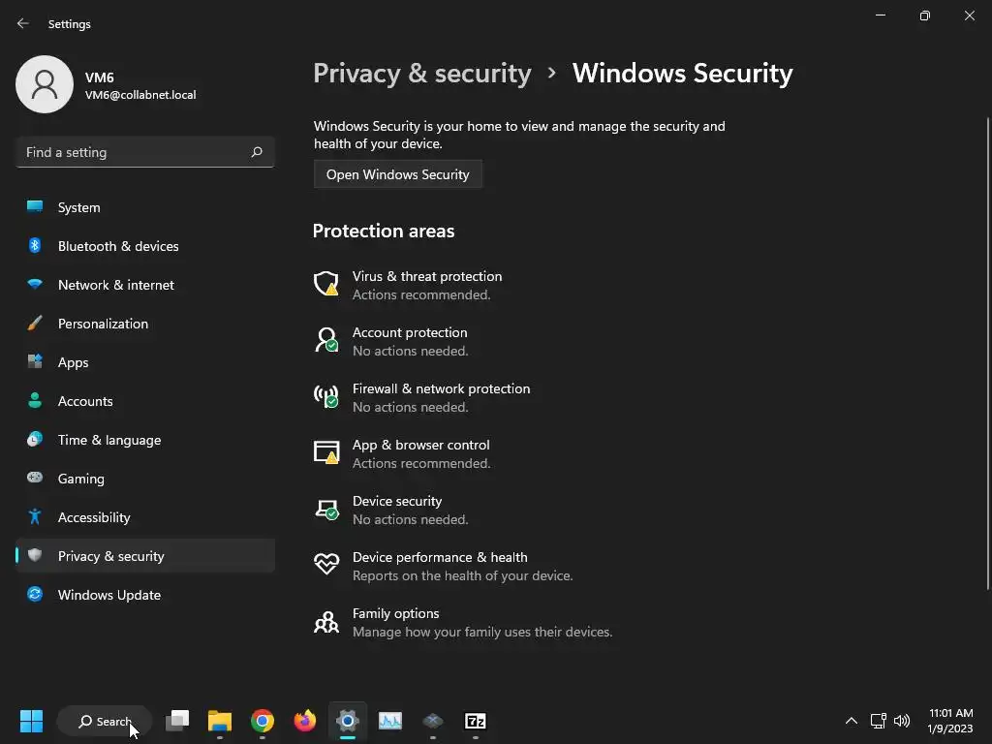Open 7-Zip from the taskbar
This screenshot has width=992, height=744.
[475, 721]
